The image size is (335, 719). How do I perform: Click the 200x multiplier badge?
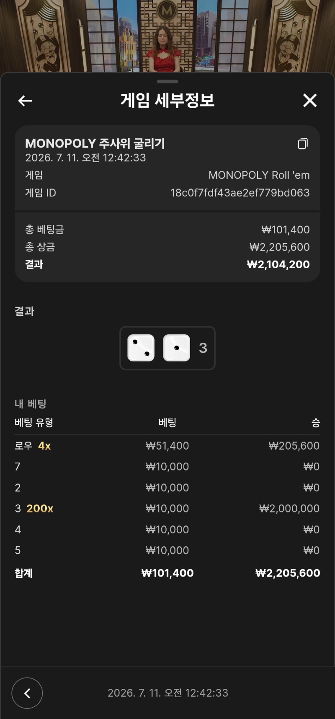pyautogui.click(x=40, y=509)
